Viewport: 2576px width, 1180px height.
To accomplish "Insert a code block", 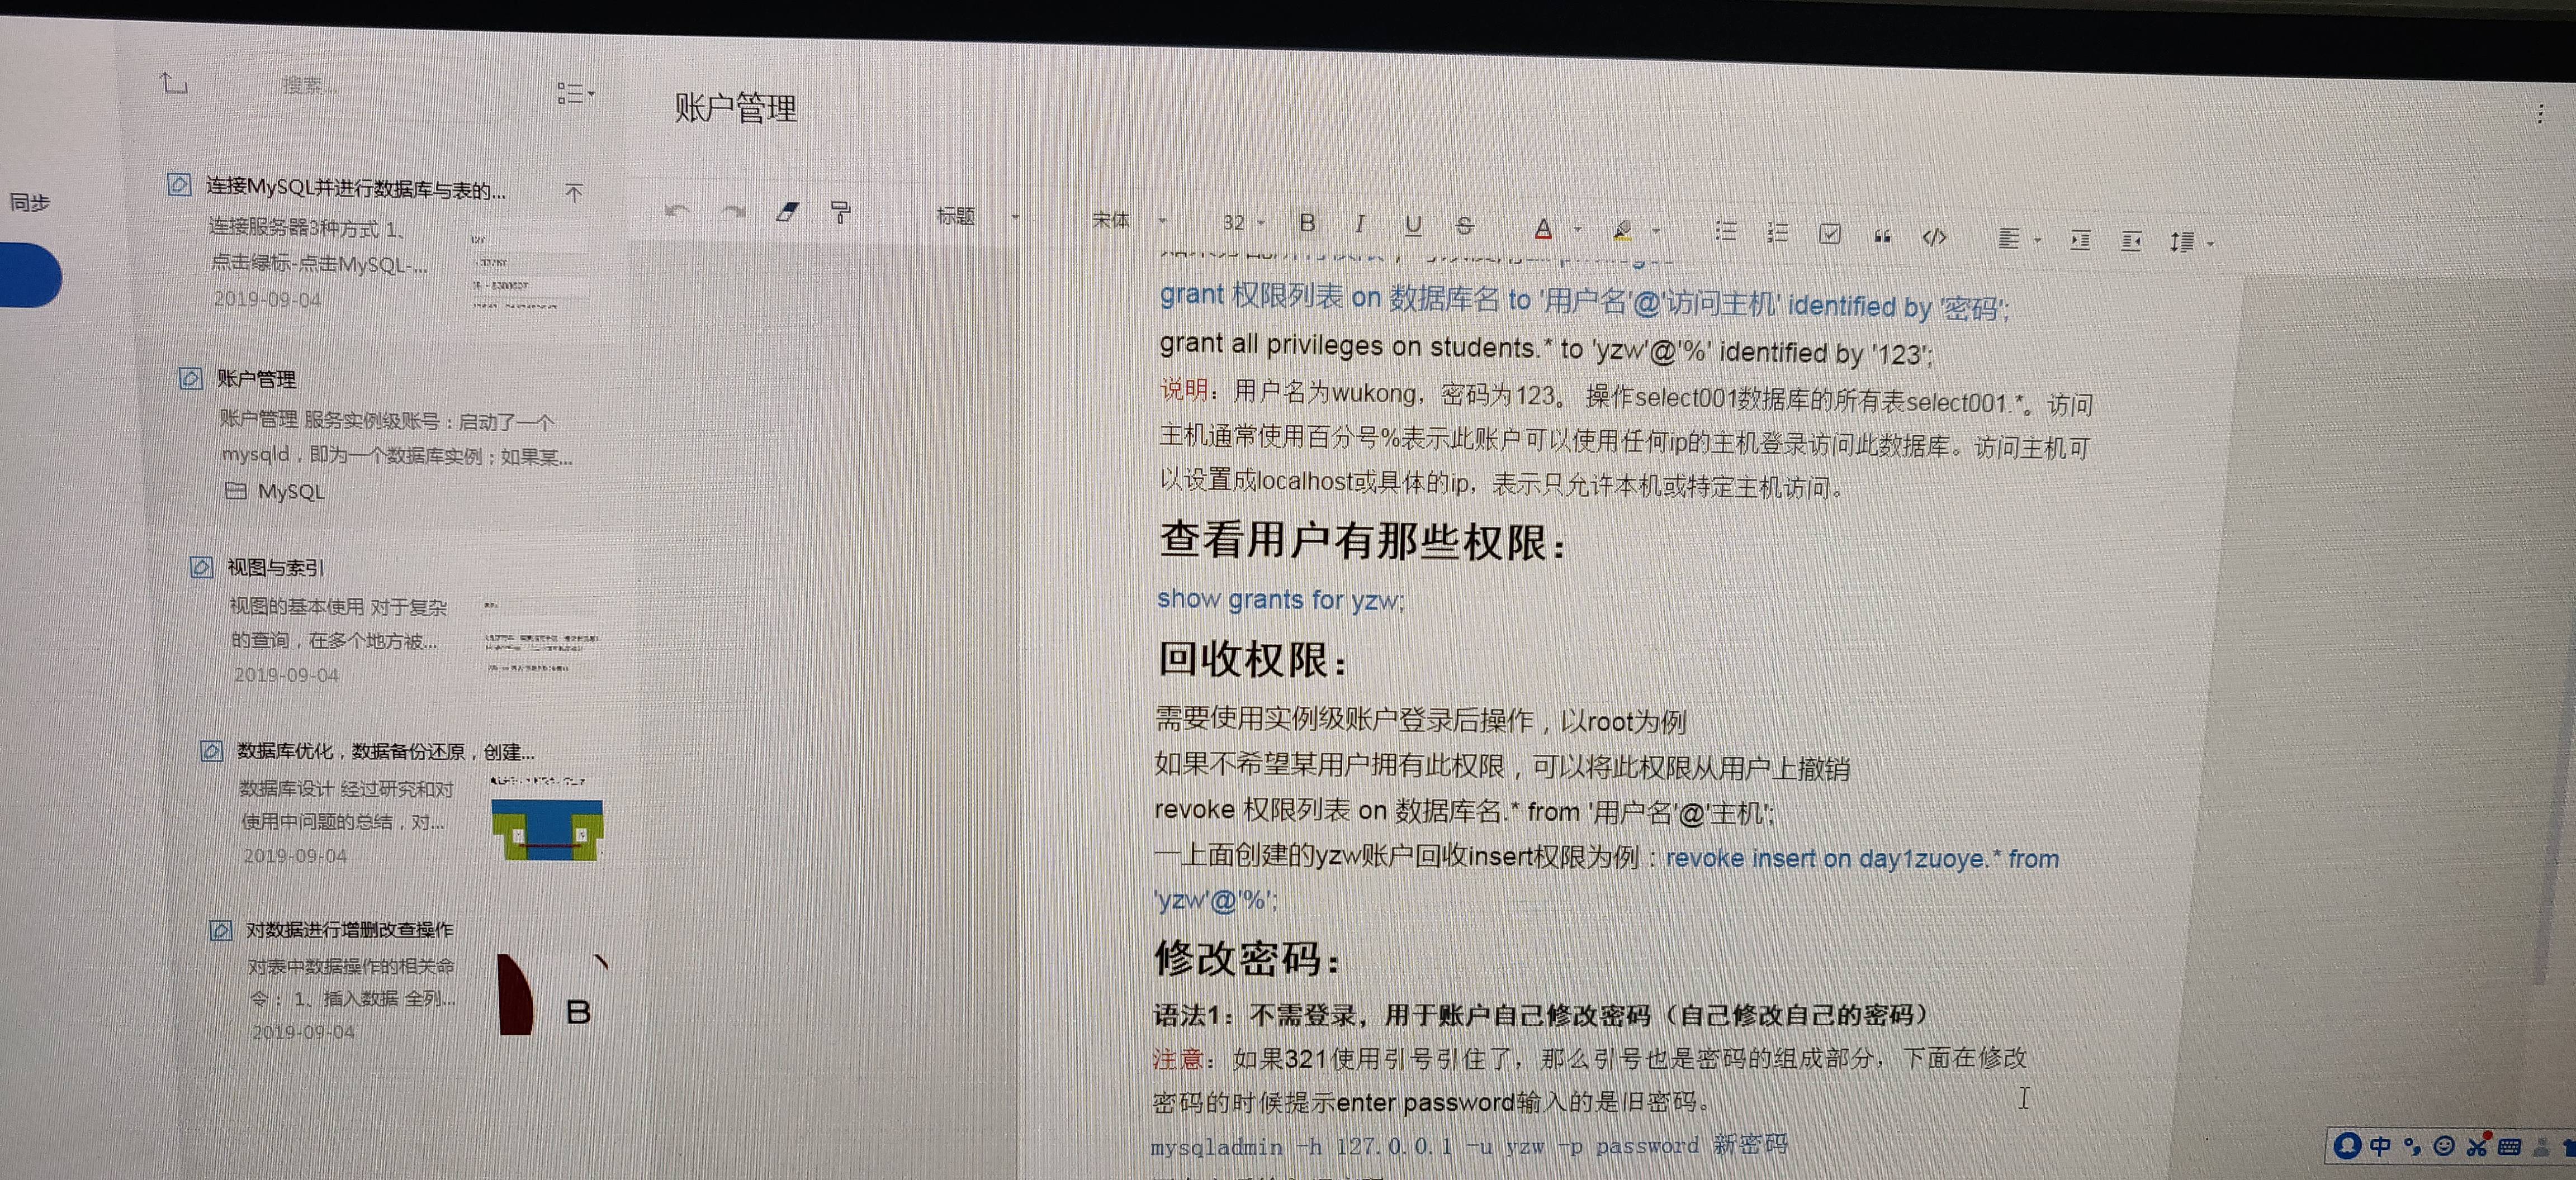I will click(x=1934, y=237).
